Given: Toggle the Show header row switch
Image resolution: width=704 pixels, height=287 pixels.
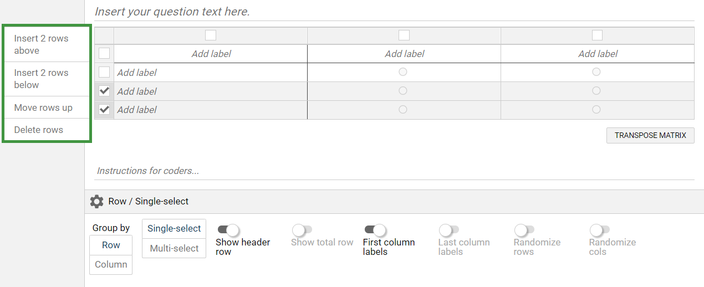Looking at the screenshot, I should point(227,229).
